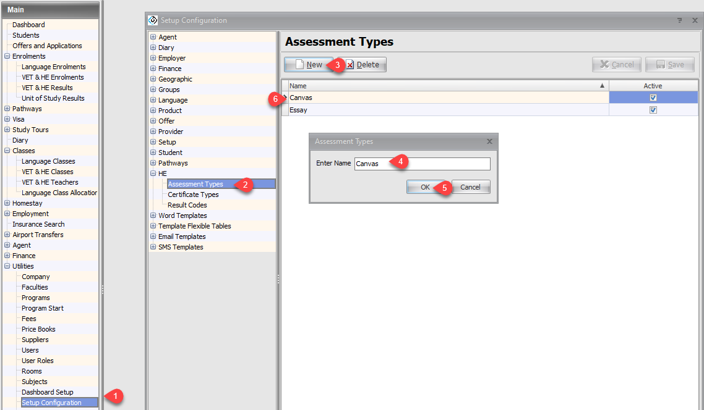
Task: Select Result Codes in the tree
Action: click(x=187, y=205)
